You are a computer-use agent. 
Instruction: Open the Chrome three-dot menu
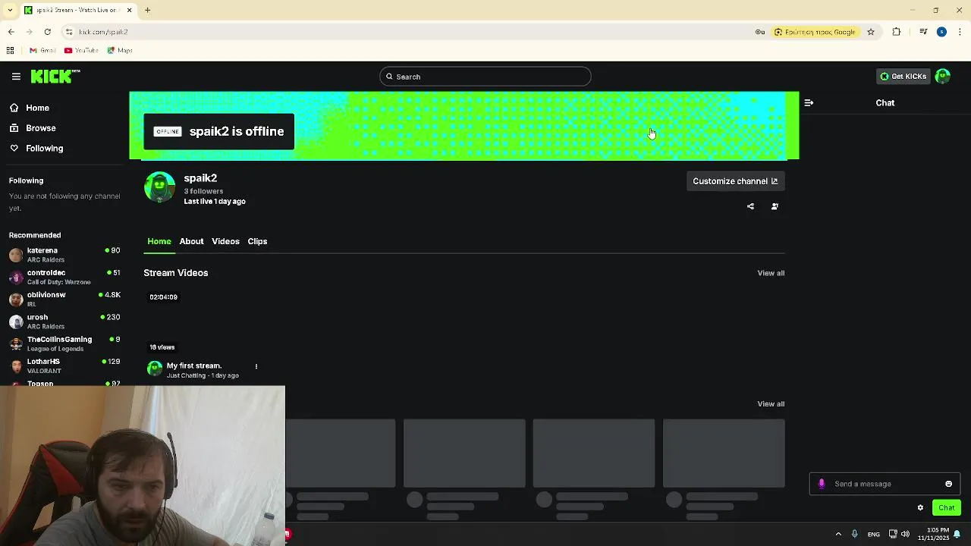pos(960,32)
